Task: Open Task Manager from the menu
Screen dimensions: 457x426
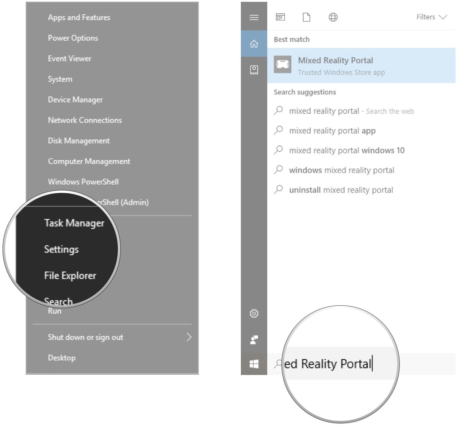Action: tap(74, 223)
